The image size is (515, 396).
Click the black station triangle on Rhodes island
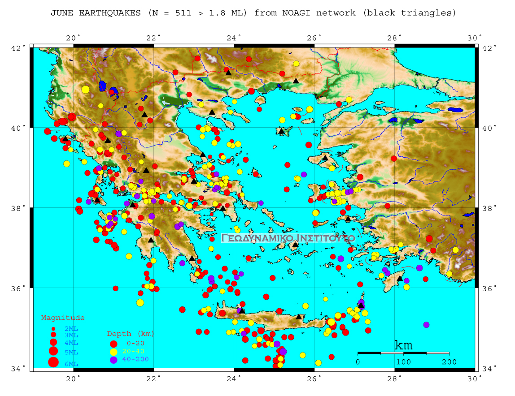[400, 279]
